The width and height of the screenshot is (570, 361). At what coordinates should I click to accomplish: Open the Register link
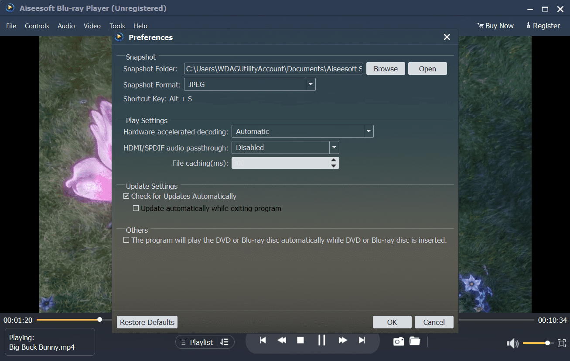tap(543, 26)
